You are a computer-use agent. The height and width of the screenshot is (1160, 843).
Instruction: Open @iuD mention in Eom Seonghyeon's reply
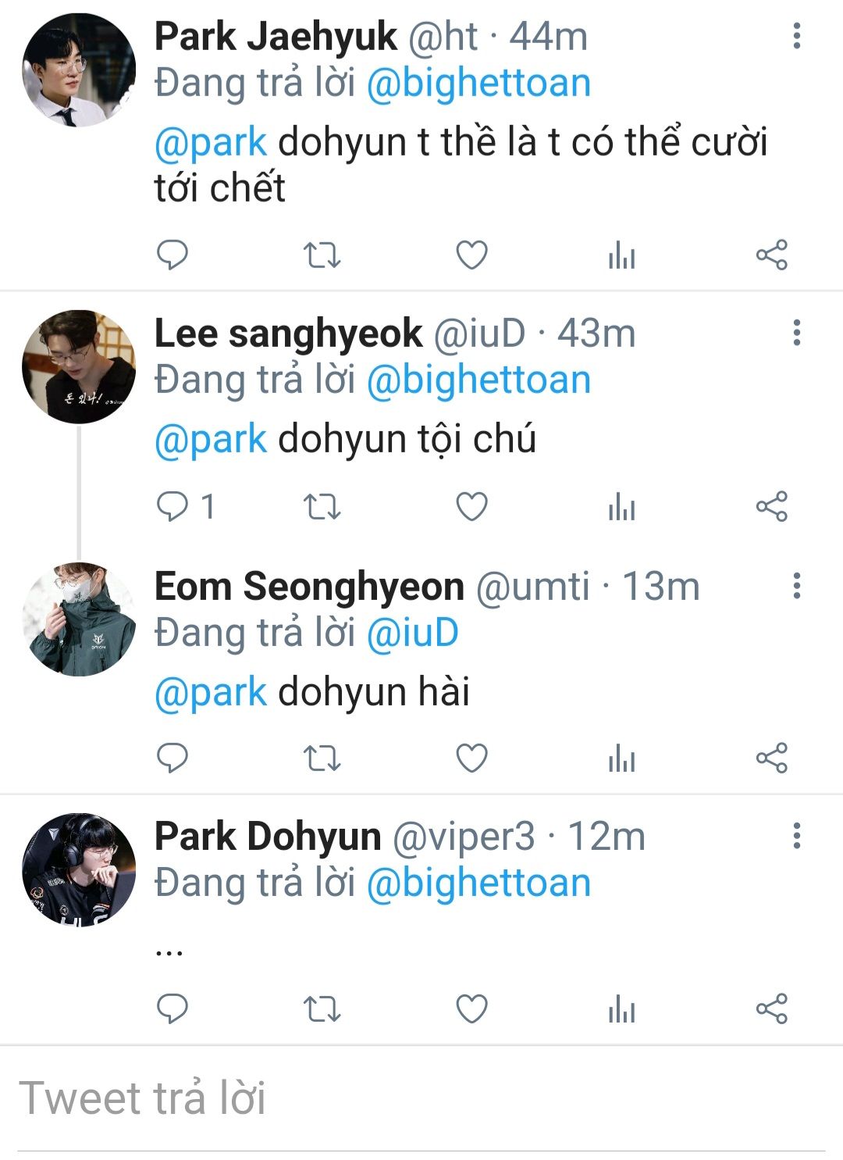click(412, 633)
